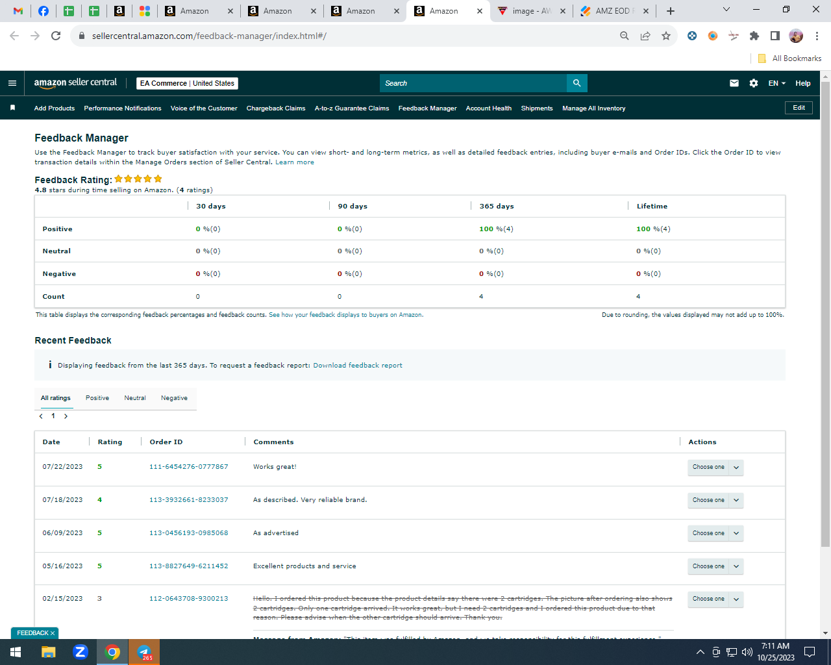The image size is (831, 665).
Task: Click the search magnifier button
Action: [x=577, y=83]
